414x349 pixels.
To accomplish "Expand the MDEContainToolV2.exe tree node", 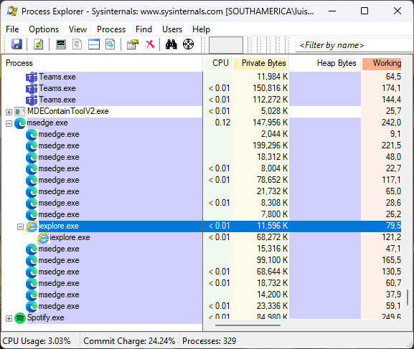I will 9,112.
